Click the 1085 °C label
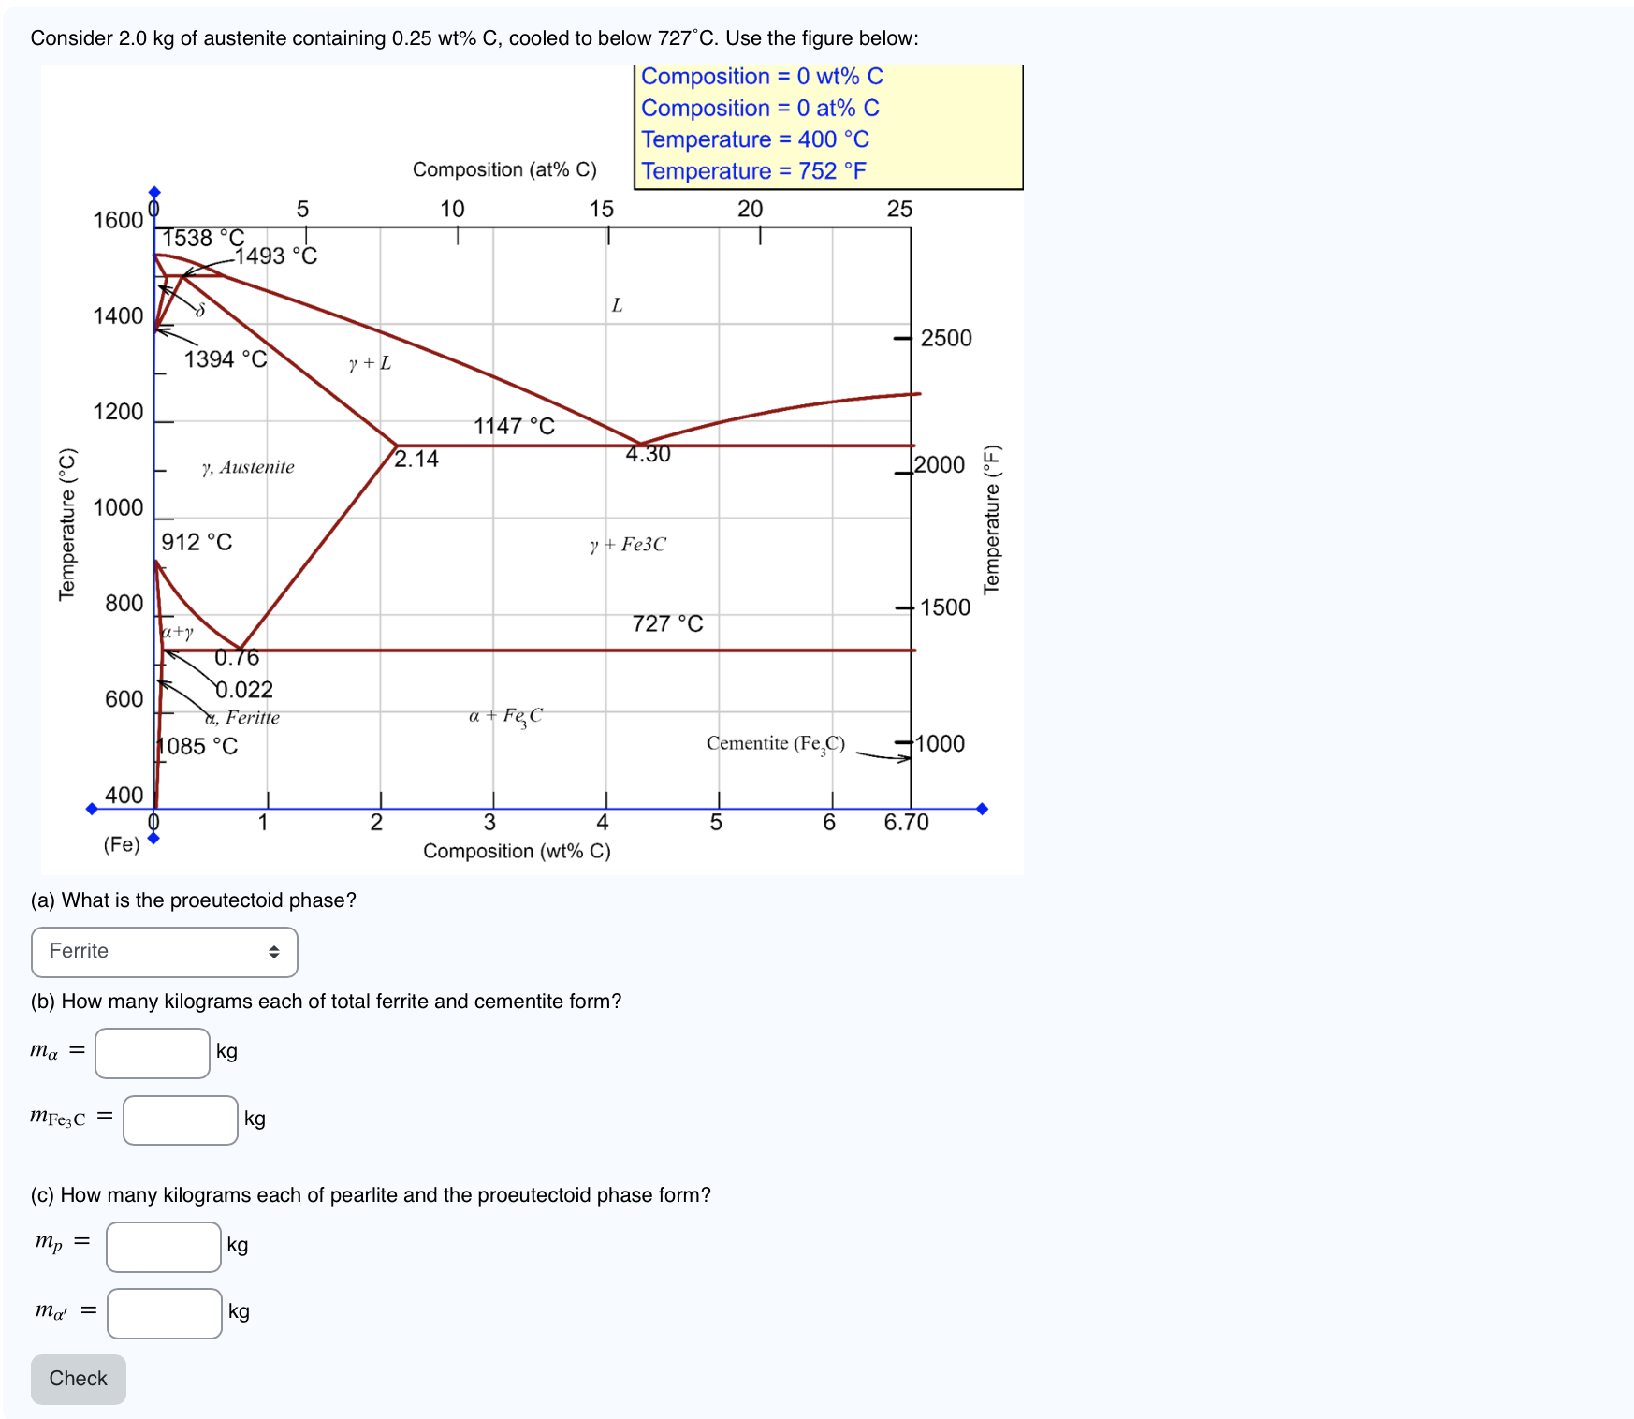 click(x=197, y=746)
